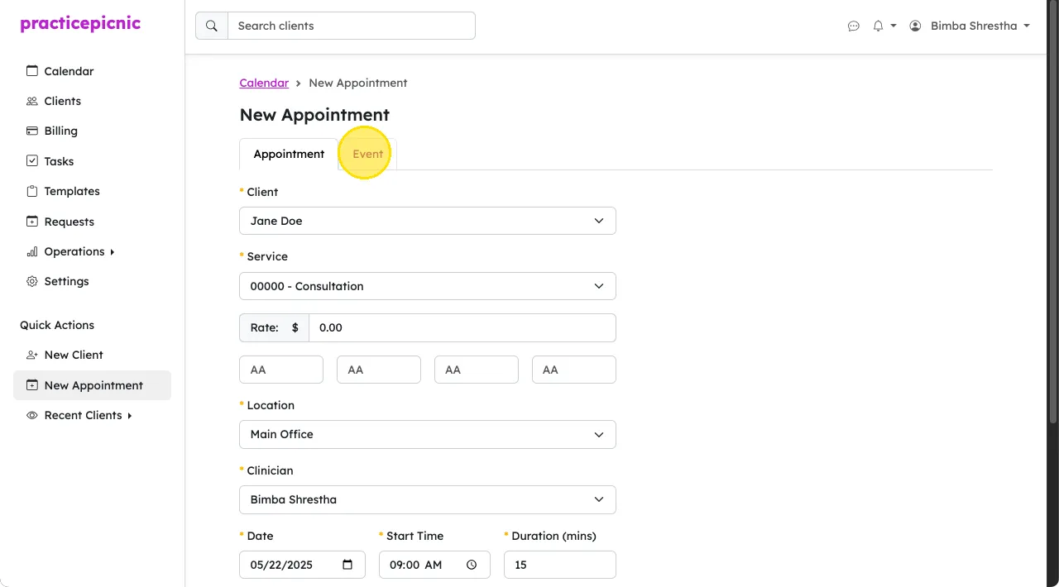Open the date picker calendar icon
Image resolution: width=1059 pixels, height=587 pixels.
[x=347, y=565]
